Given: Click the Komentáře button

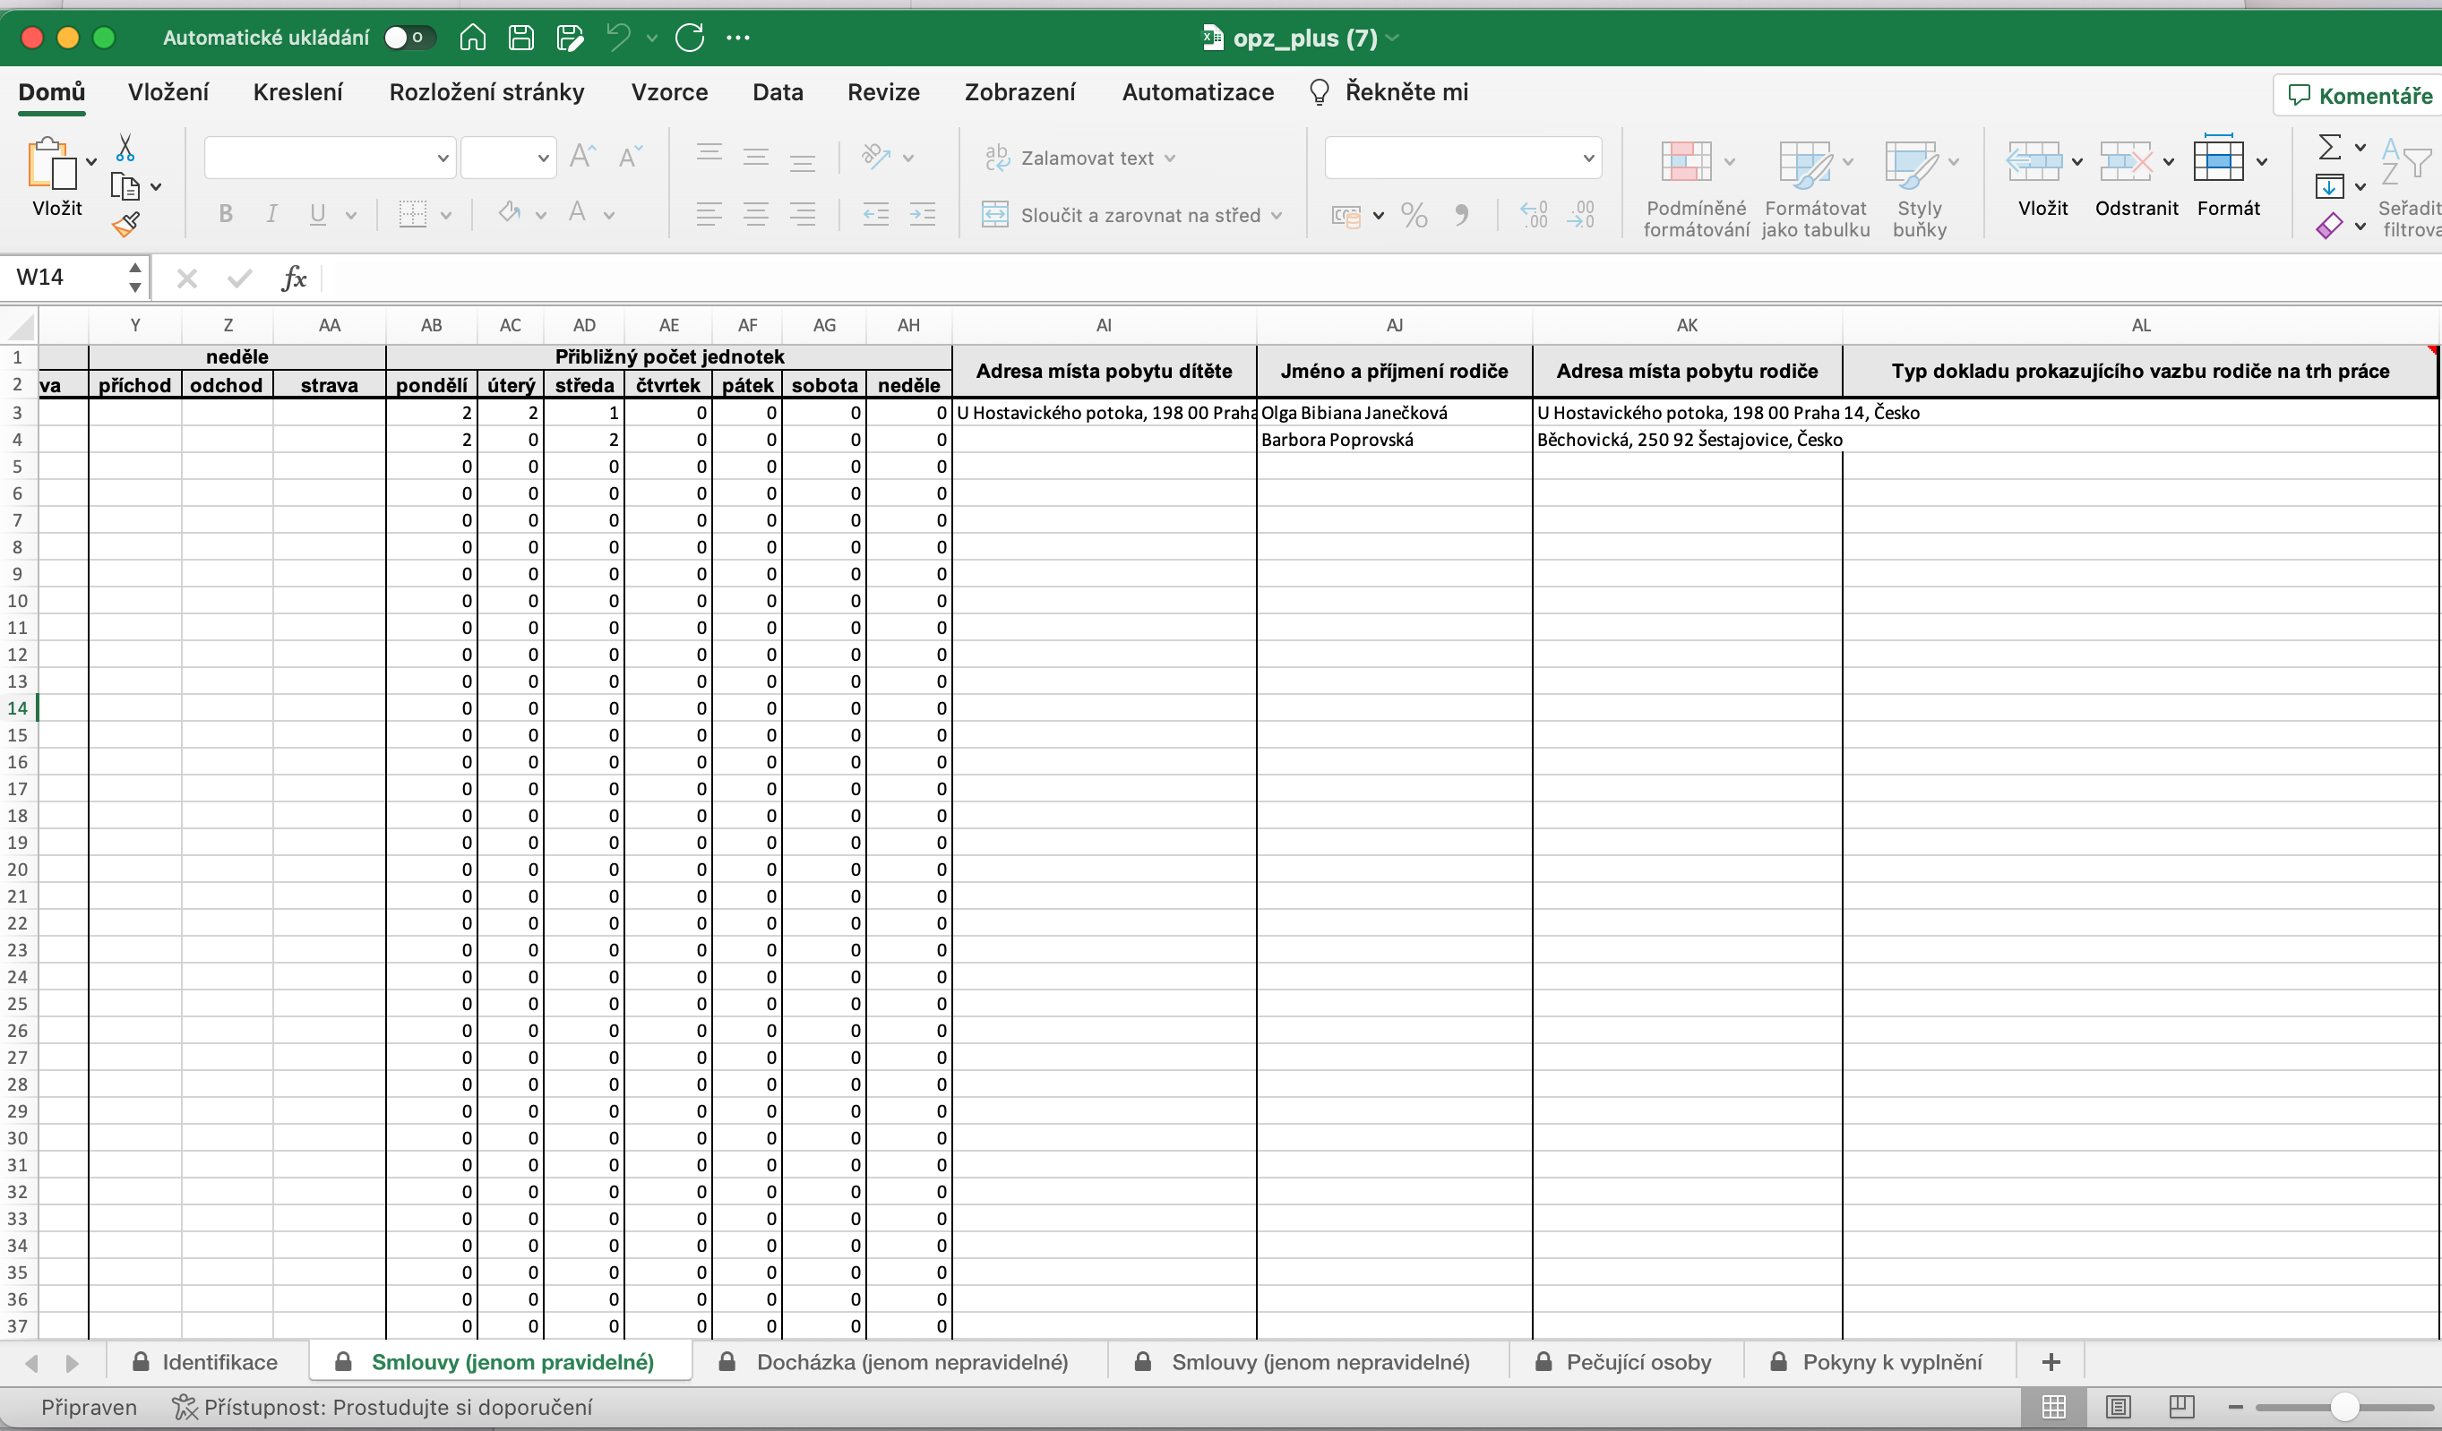Looking at the screenshot, I should coord(2360,95).
